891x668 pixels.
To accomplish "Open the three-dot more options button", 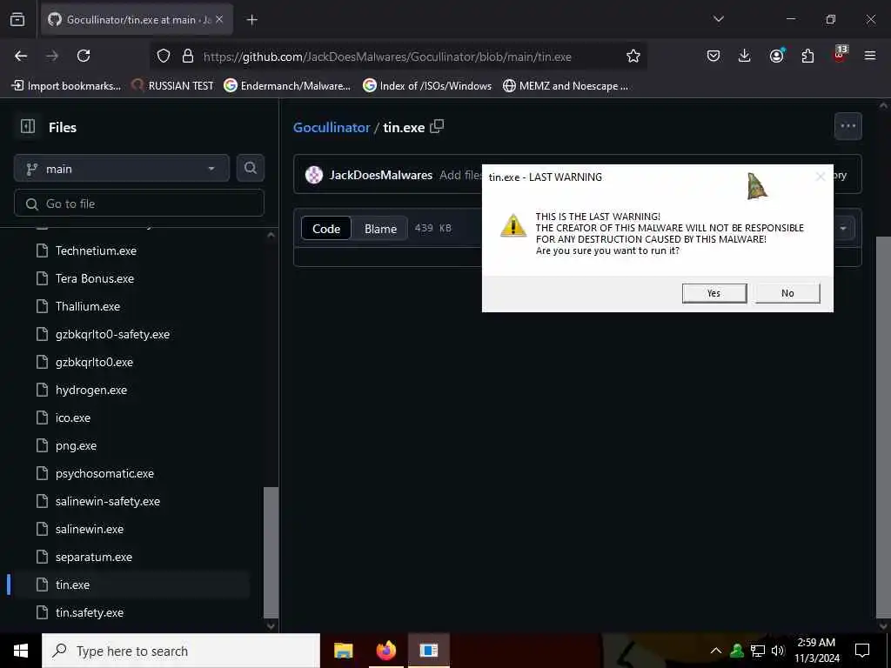I will tap(847, 126).
